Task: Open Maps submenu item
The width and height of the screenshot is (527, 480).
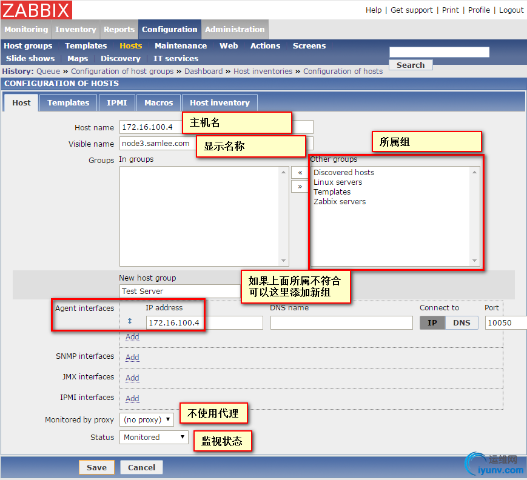Action: click(78, 58)
